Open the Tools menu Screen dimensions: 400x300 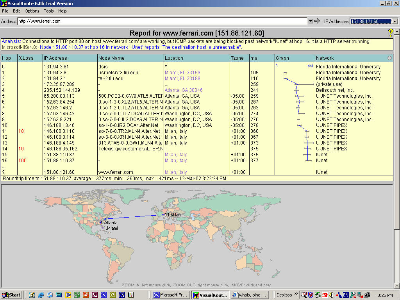48,11
